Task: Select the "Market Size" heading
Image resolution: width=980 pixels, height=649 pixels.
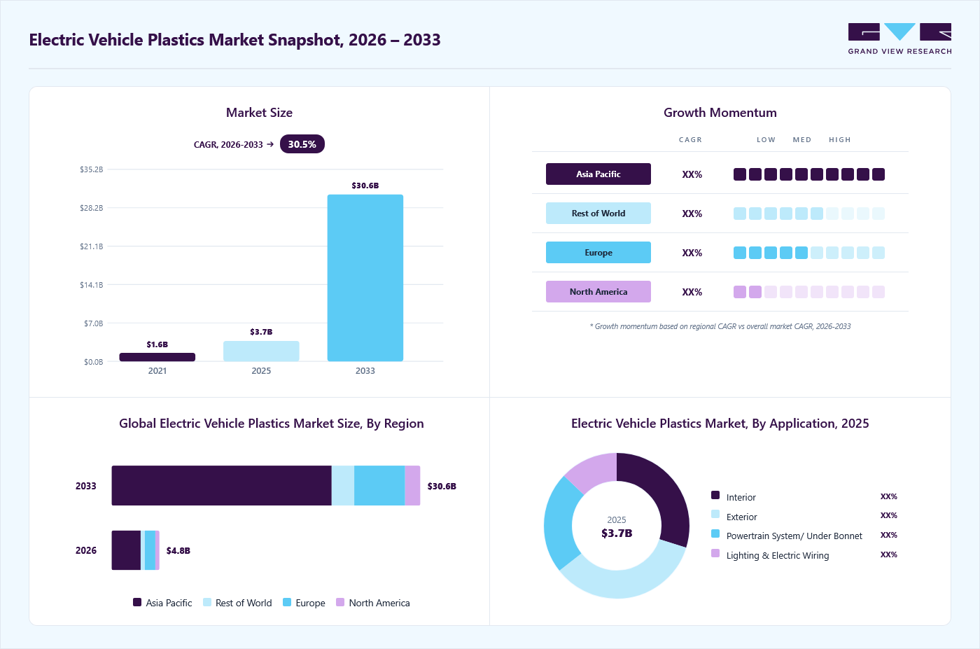Action: [x=259, y=113]
